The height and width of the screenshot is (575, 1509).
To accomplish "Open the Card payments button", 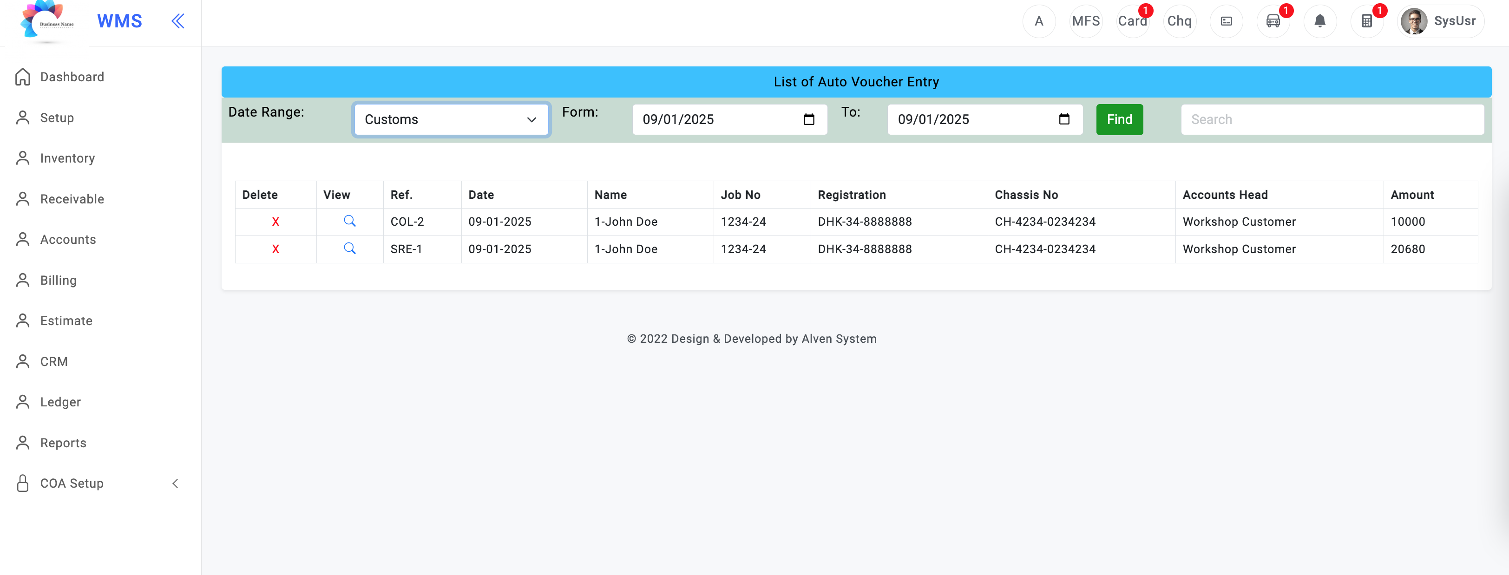I will 1132,21.
